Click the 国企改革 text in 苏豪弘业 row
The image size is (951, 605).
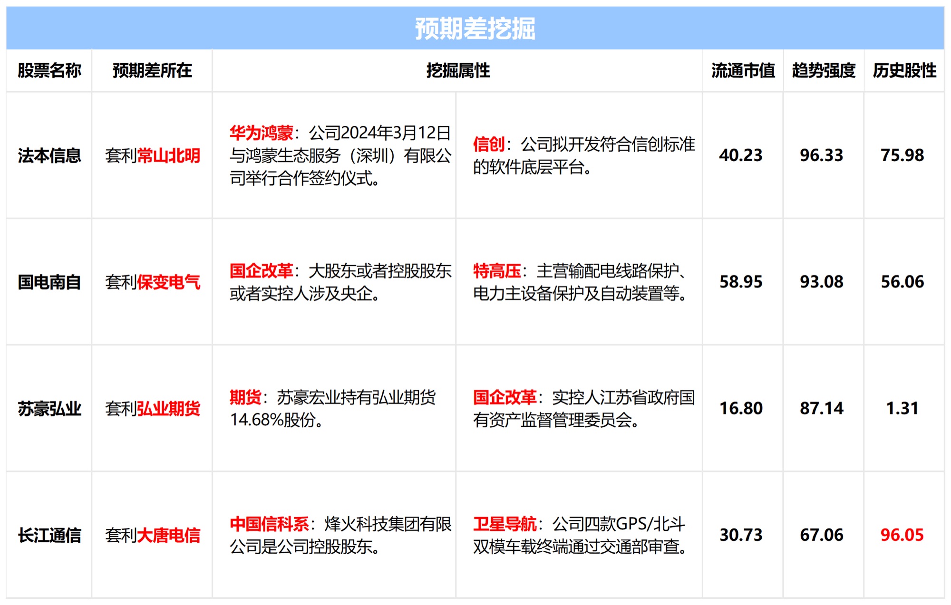pyautogui.click(x=505, y=397)
